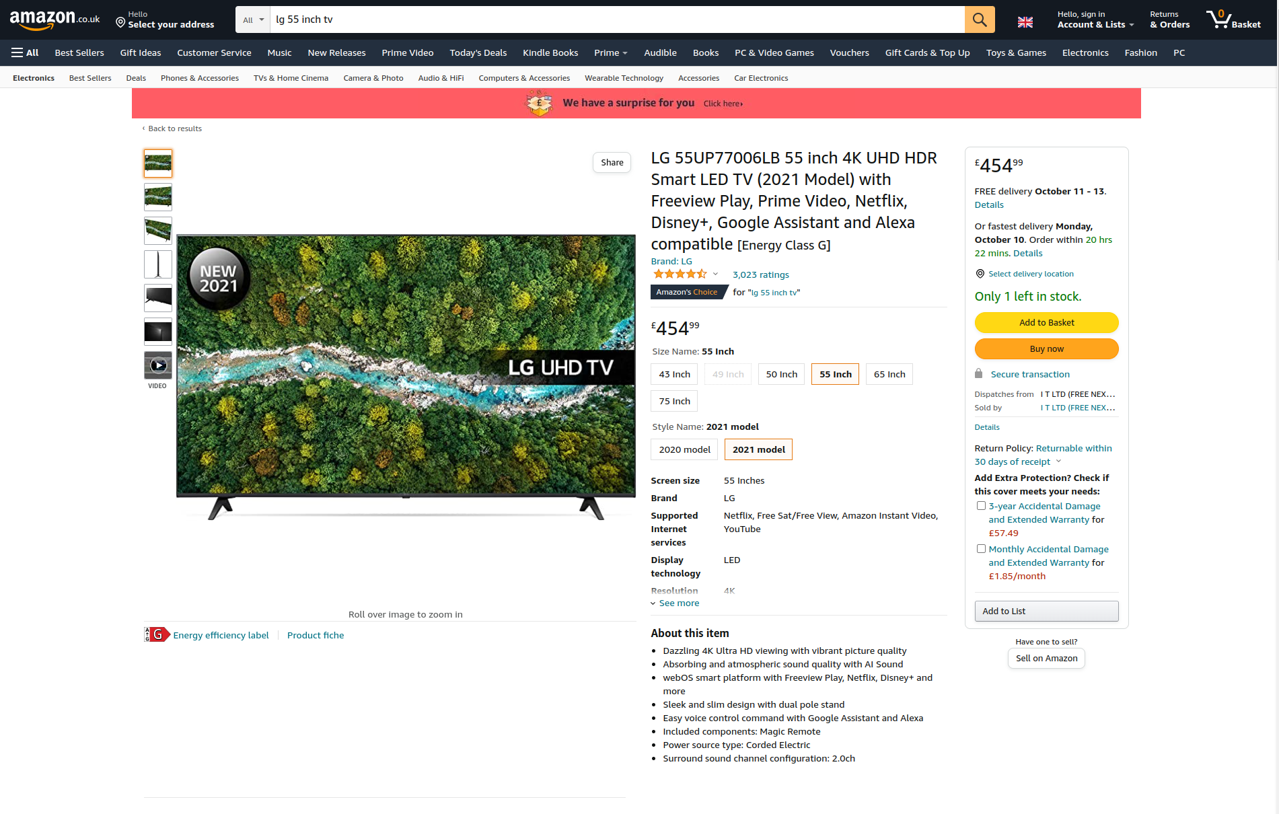Select the 65 Inch size option

[889, 374]
